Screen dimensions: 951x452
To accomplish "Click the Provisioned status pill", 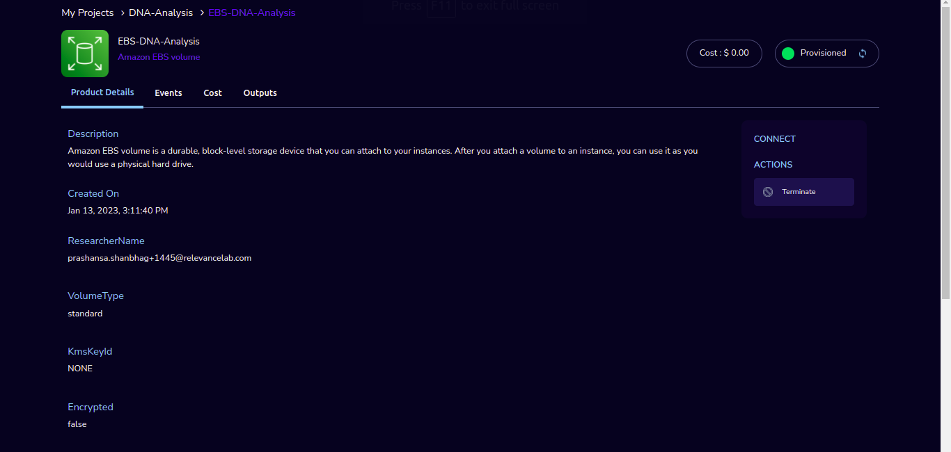I will pyautogui.click(x=827, y=54).
